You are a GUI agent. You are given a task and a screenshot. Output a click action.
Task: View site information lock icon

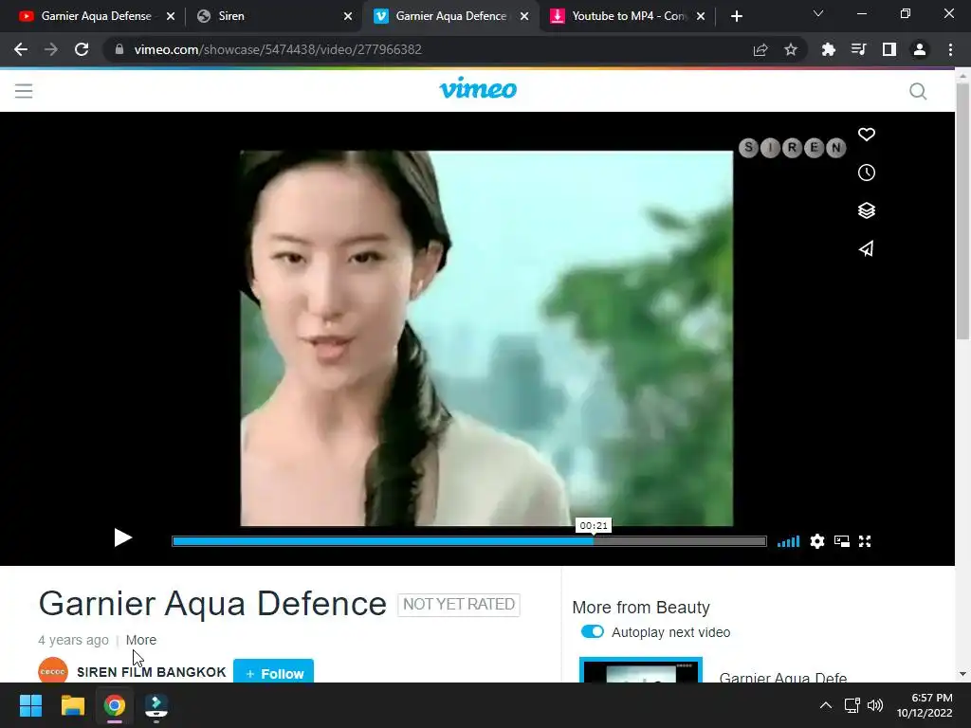click(x=119, y=49)
